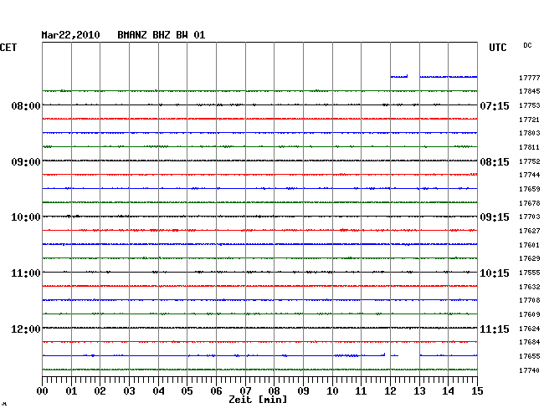This screenshot has height=413, width=544.
Task: Click the DC value 17555
Action: point(530,273)
